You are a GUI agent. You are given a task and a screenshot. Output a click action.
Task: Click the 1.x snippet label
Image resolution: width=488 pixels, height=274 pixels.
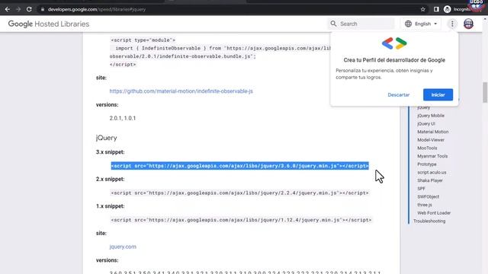coord(110,206)
